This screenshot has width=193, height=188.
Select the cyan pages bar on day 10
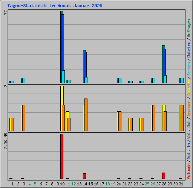(x=63, y=77)
